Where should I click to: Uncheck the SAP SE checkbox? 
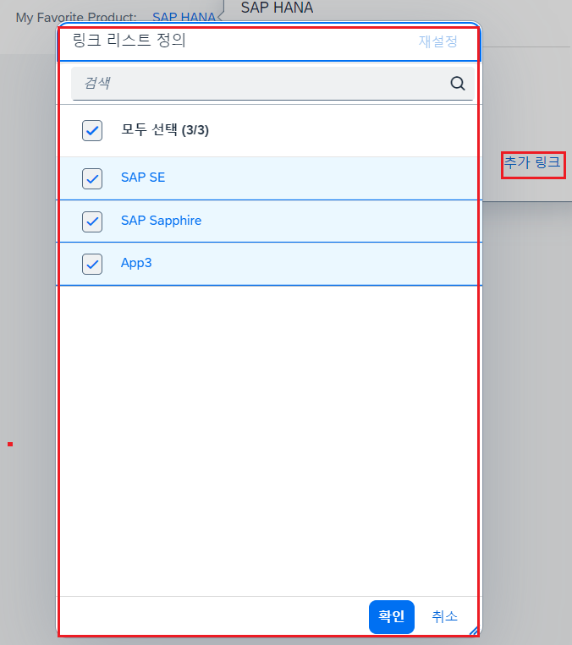coord(92,178)
